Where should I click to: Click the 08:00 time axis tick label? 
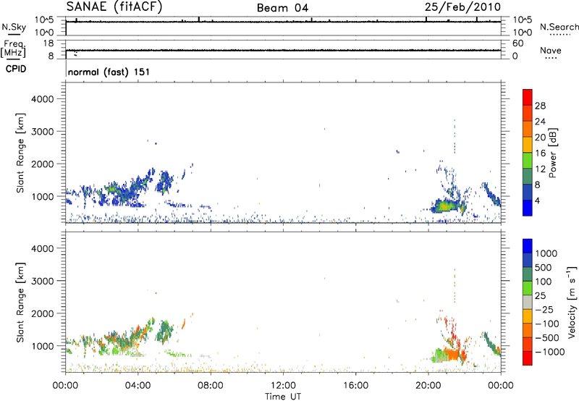tap(211, 386)
